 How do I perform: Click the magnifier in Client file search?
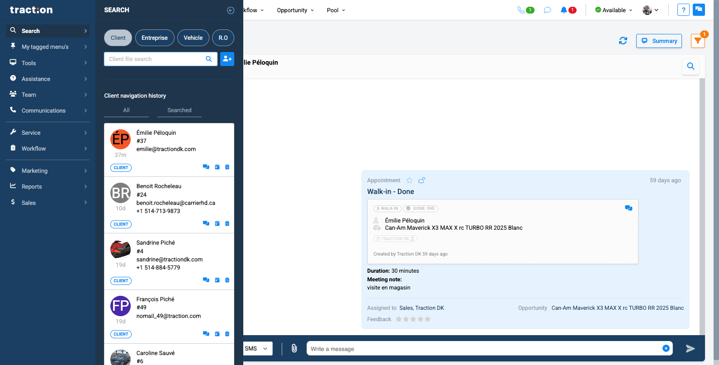209,59
